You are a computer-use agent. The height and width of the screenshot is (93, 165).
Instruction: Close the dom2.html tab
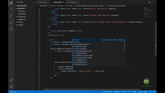63,2
